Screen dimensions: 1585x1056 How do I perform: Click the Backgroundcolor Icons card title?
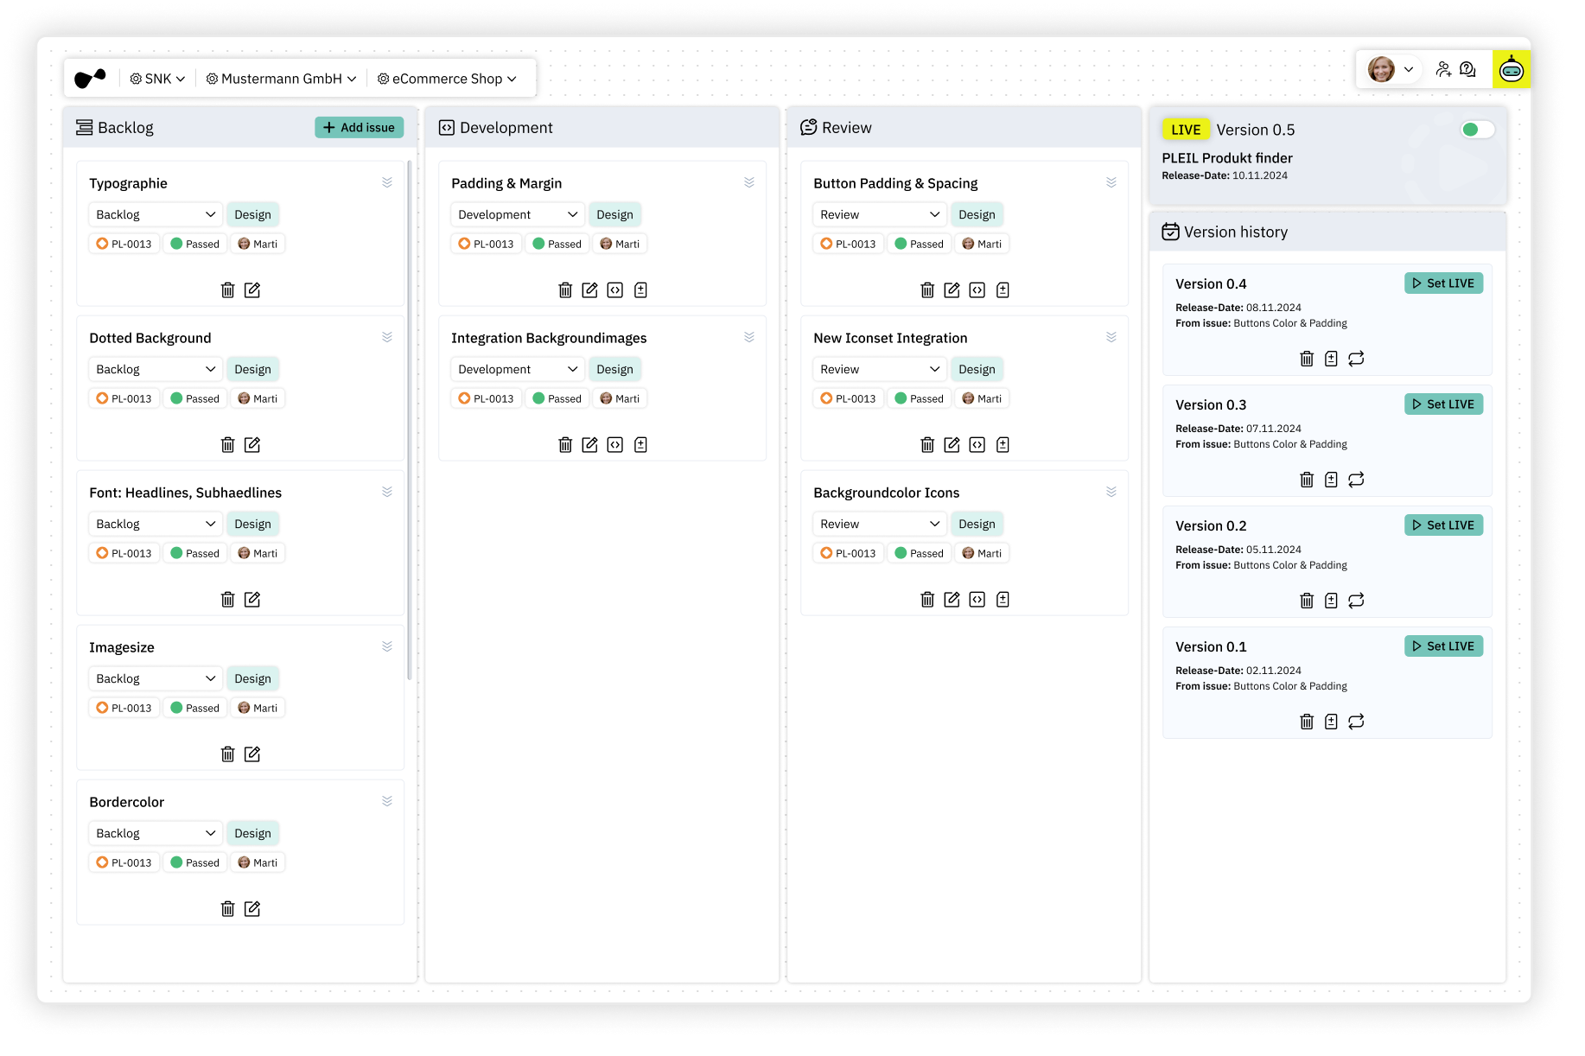886,493
